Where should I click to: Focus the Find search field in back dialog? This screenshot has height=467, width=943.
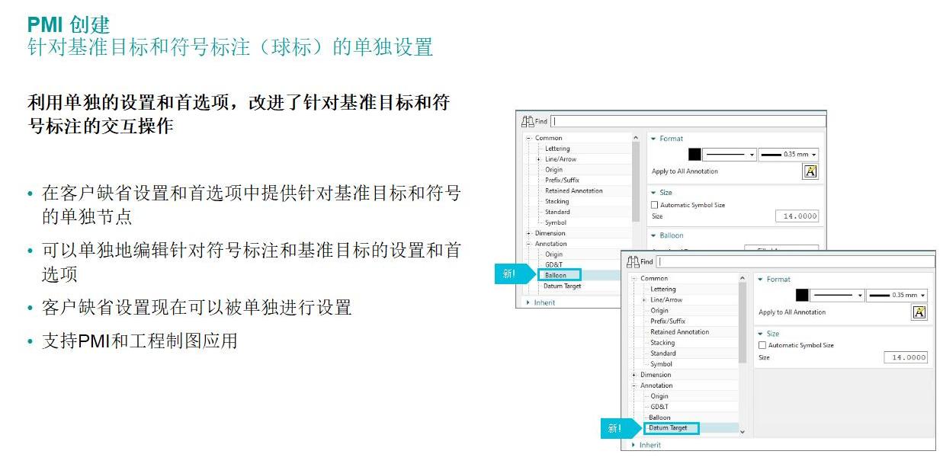(x=688, y=121)
